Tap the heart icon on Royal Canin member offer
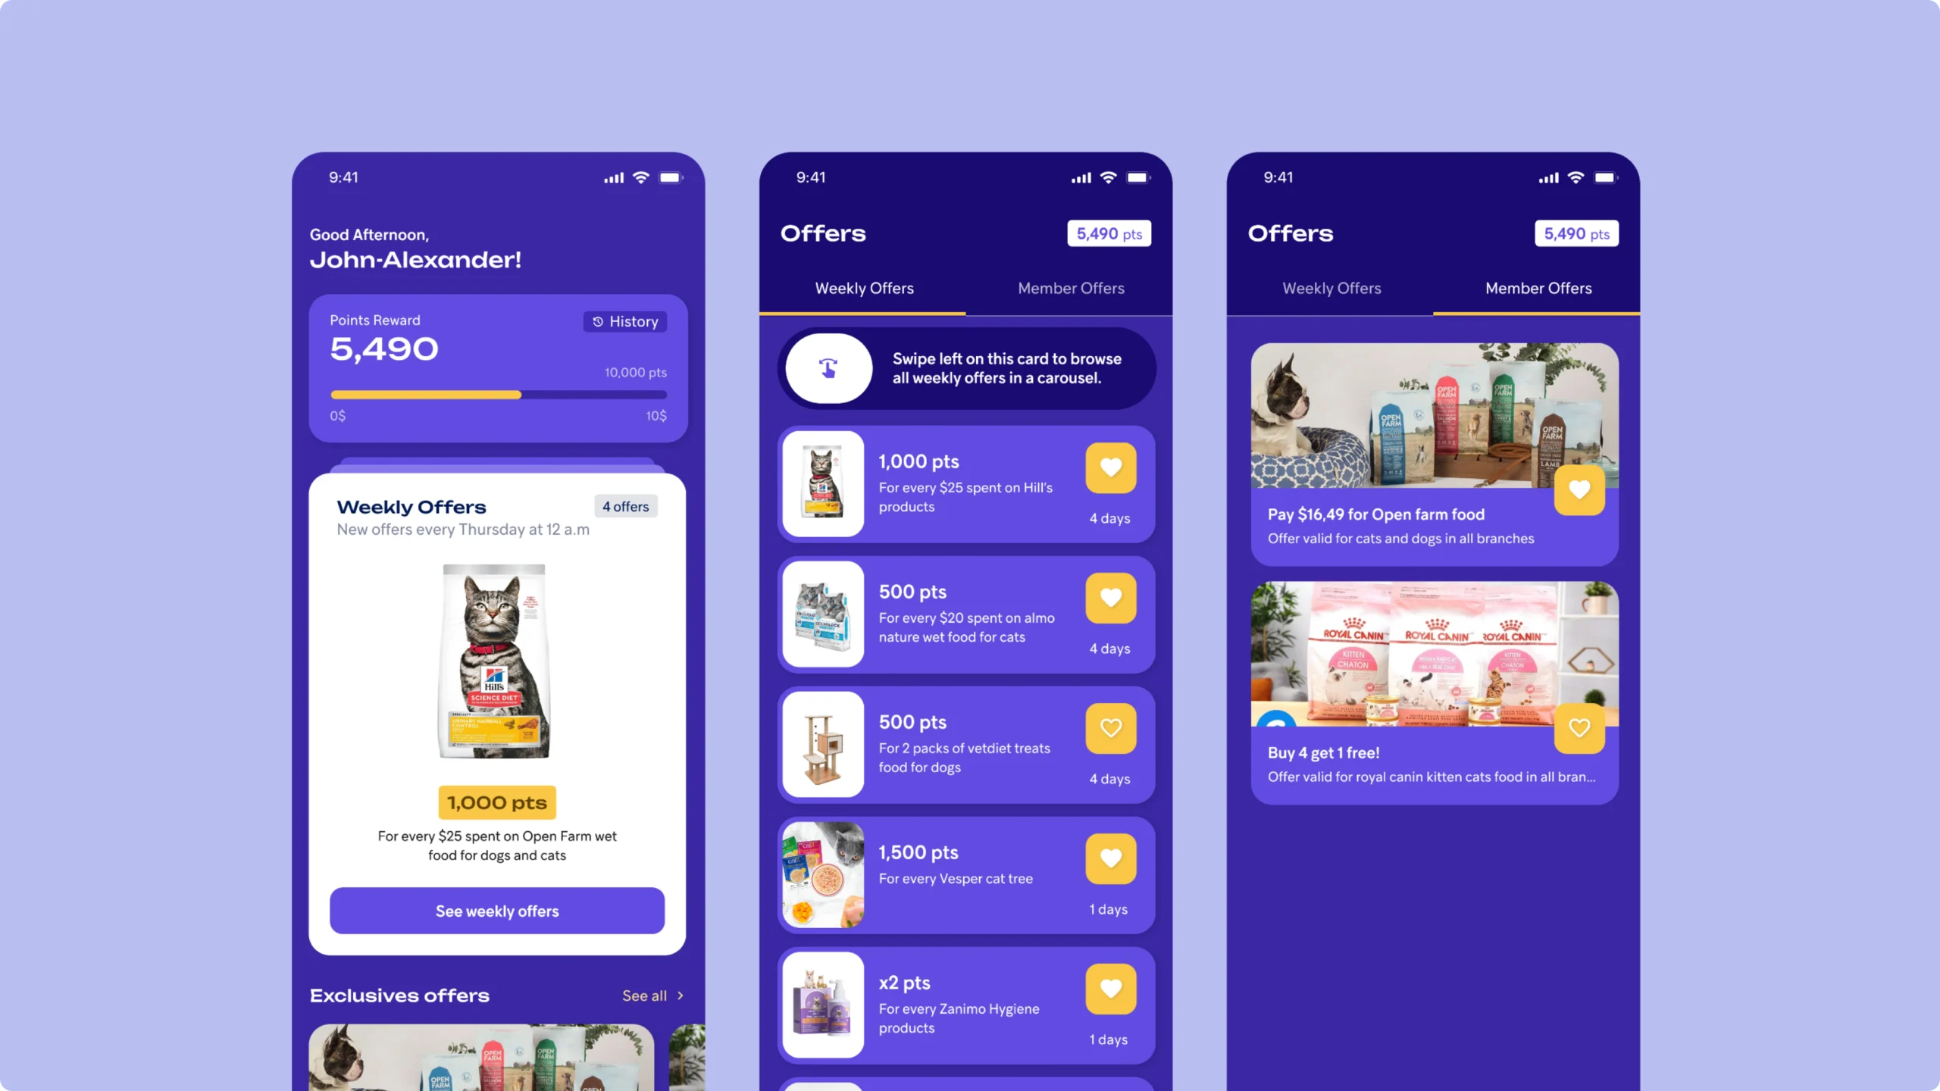This screenshot has width=1940, height=1091. [x=1579, y=727]
